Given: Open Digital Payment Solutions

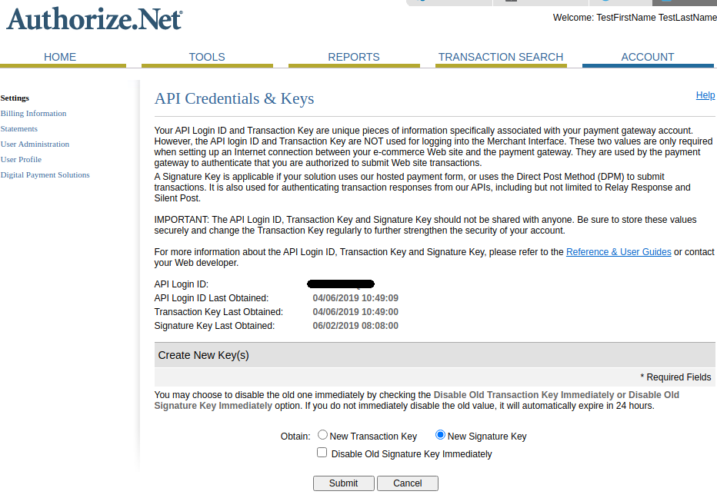Looking at the screenshot, I should click(x=45, y=175).
